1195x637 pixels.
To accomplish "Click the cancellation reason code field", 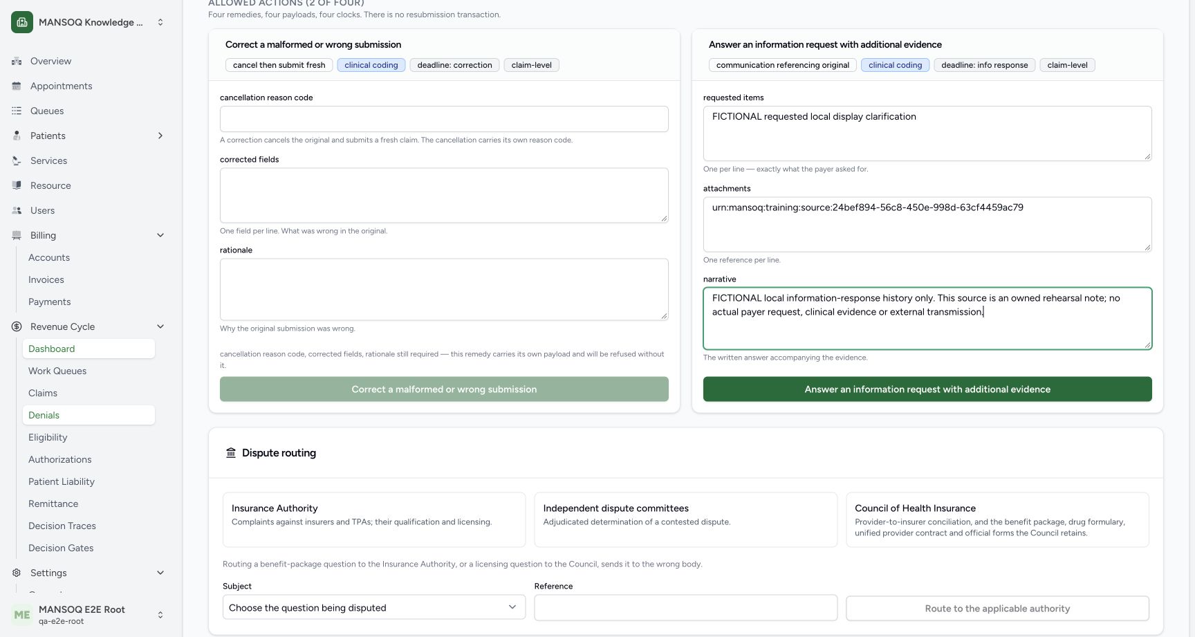I will [444, 119].
